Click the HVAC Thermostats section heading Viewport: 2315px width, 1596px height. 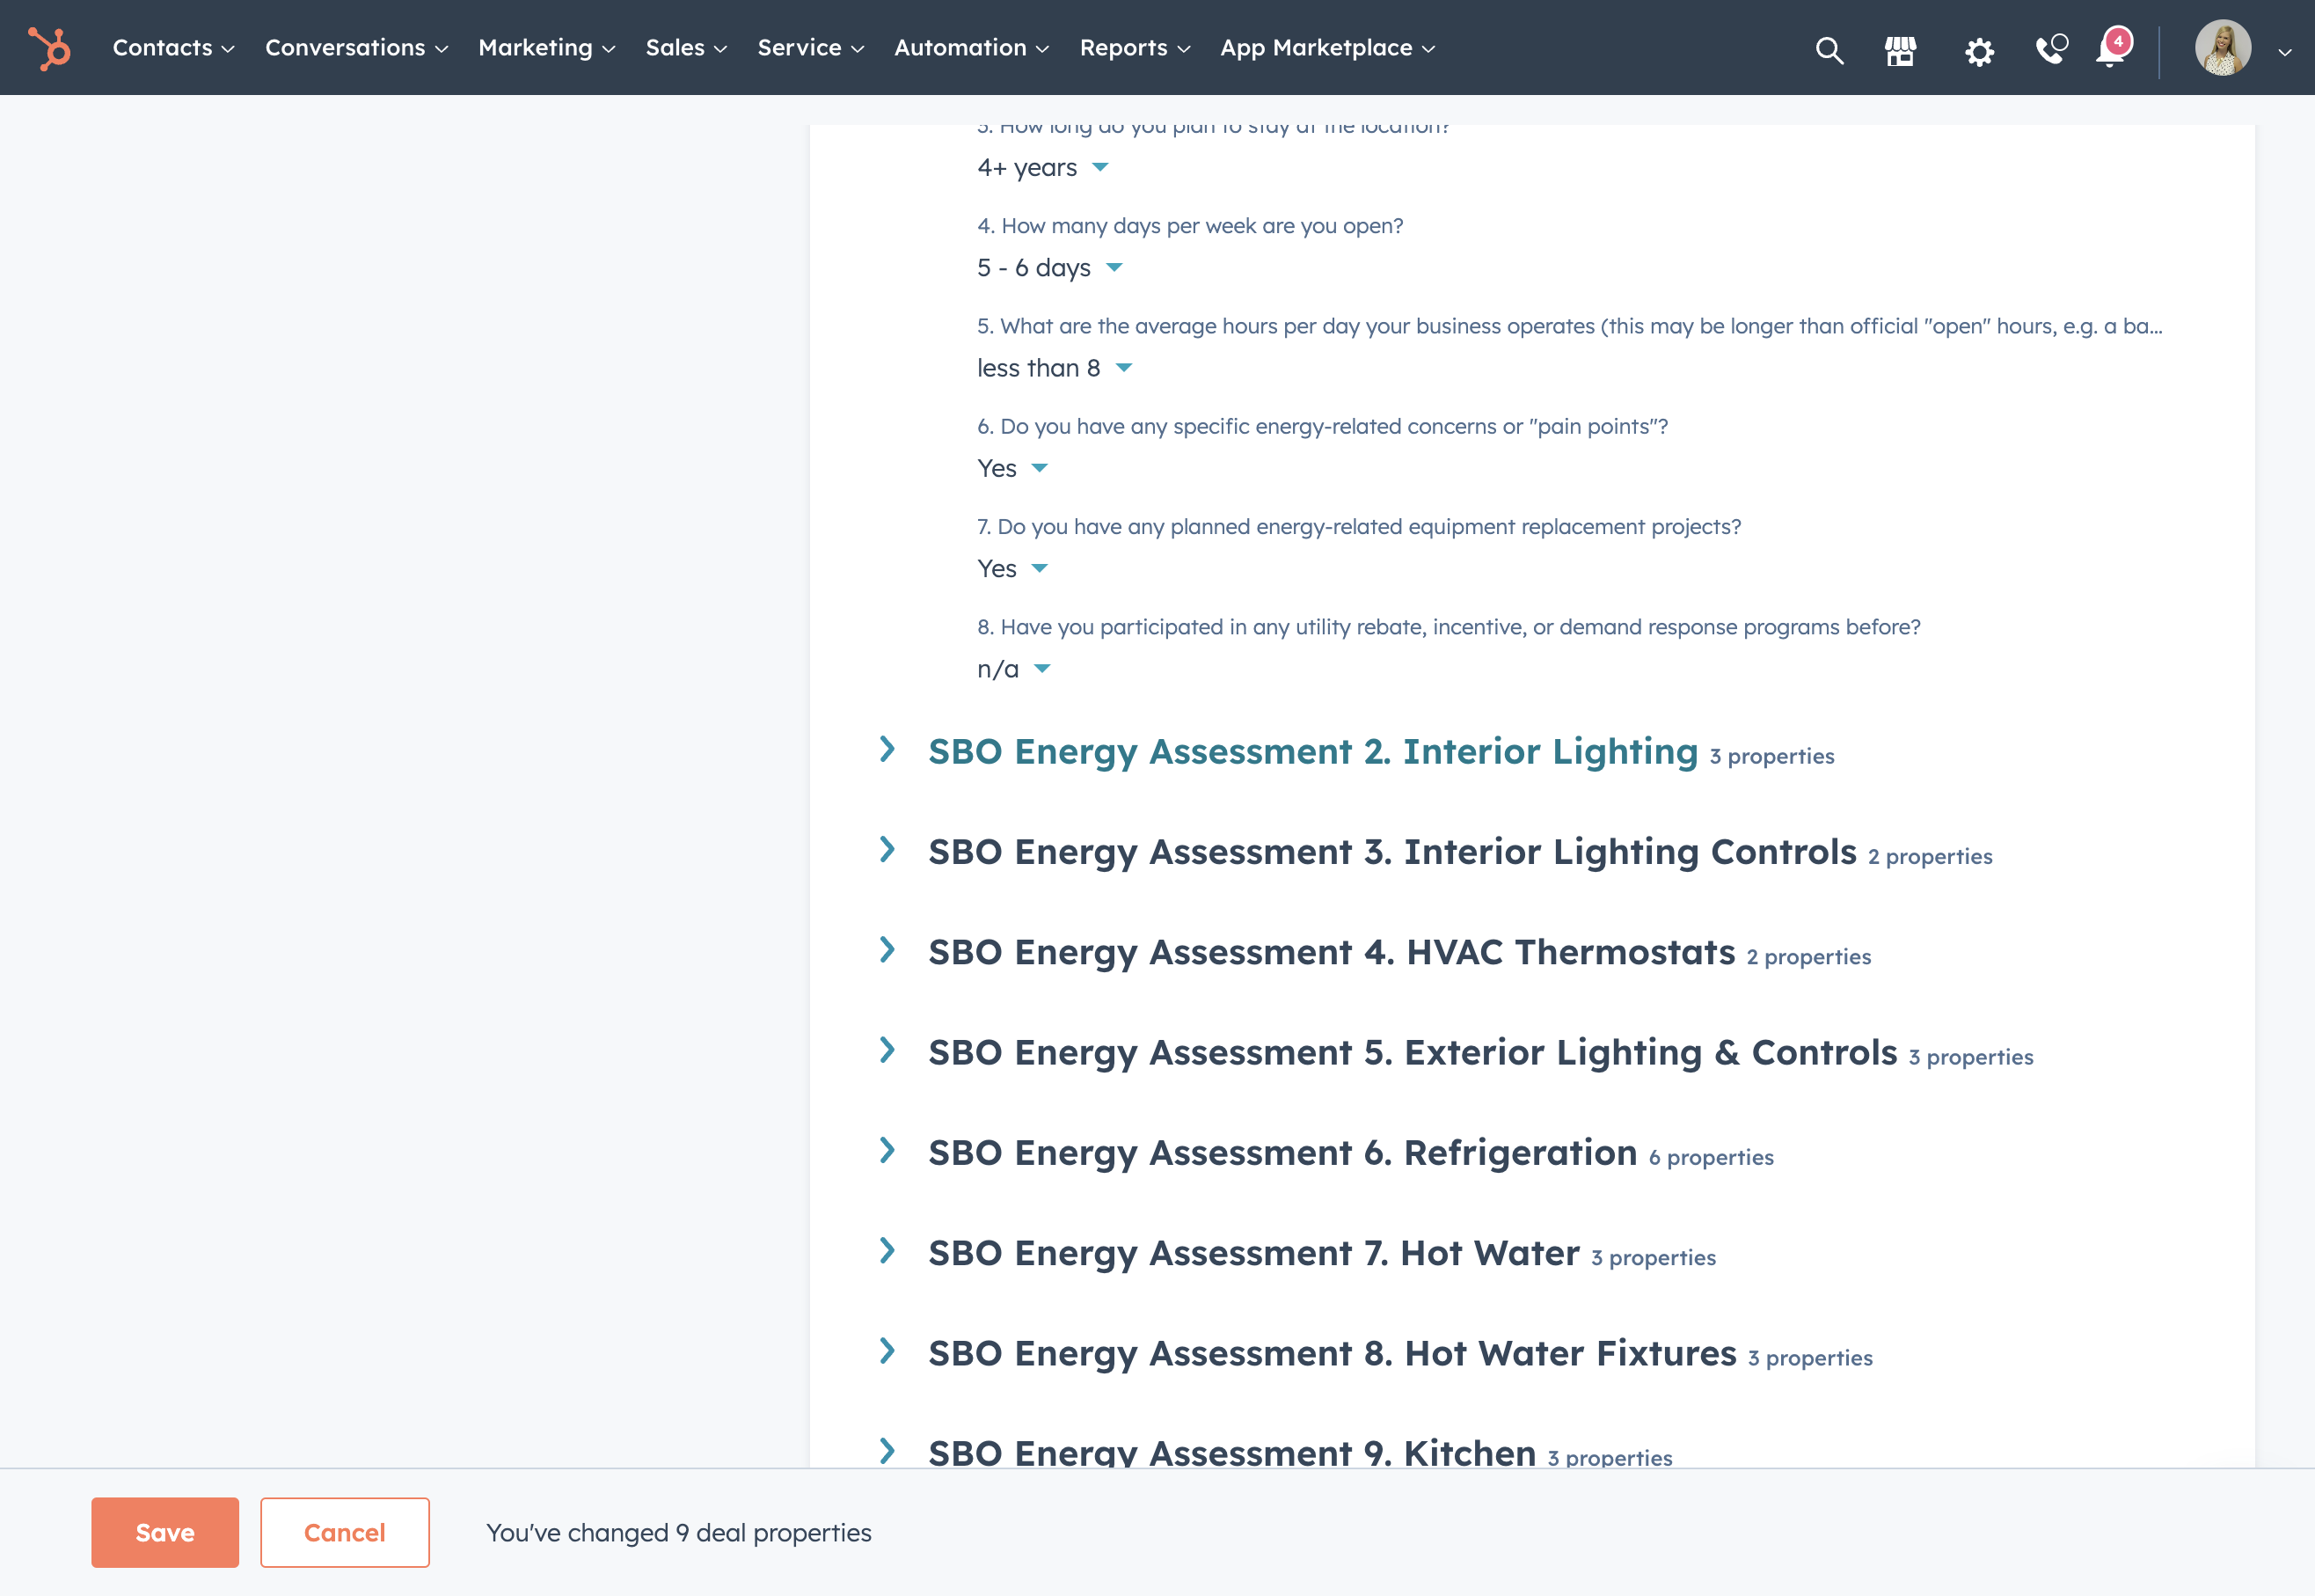coord(1332,952)
